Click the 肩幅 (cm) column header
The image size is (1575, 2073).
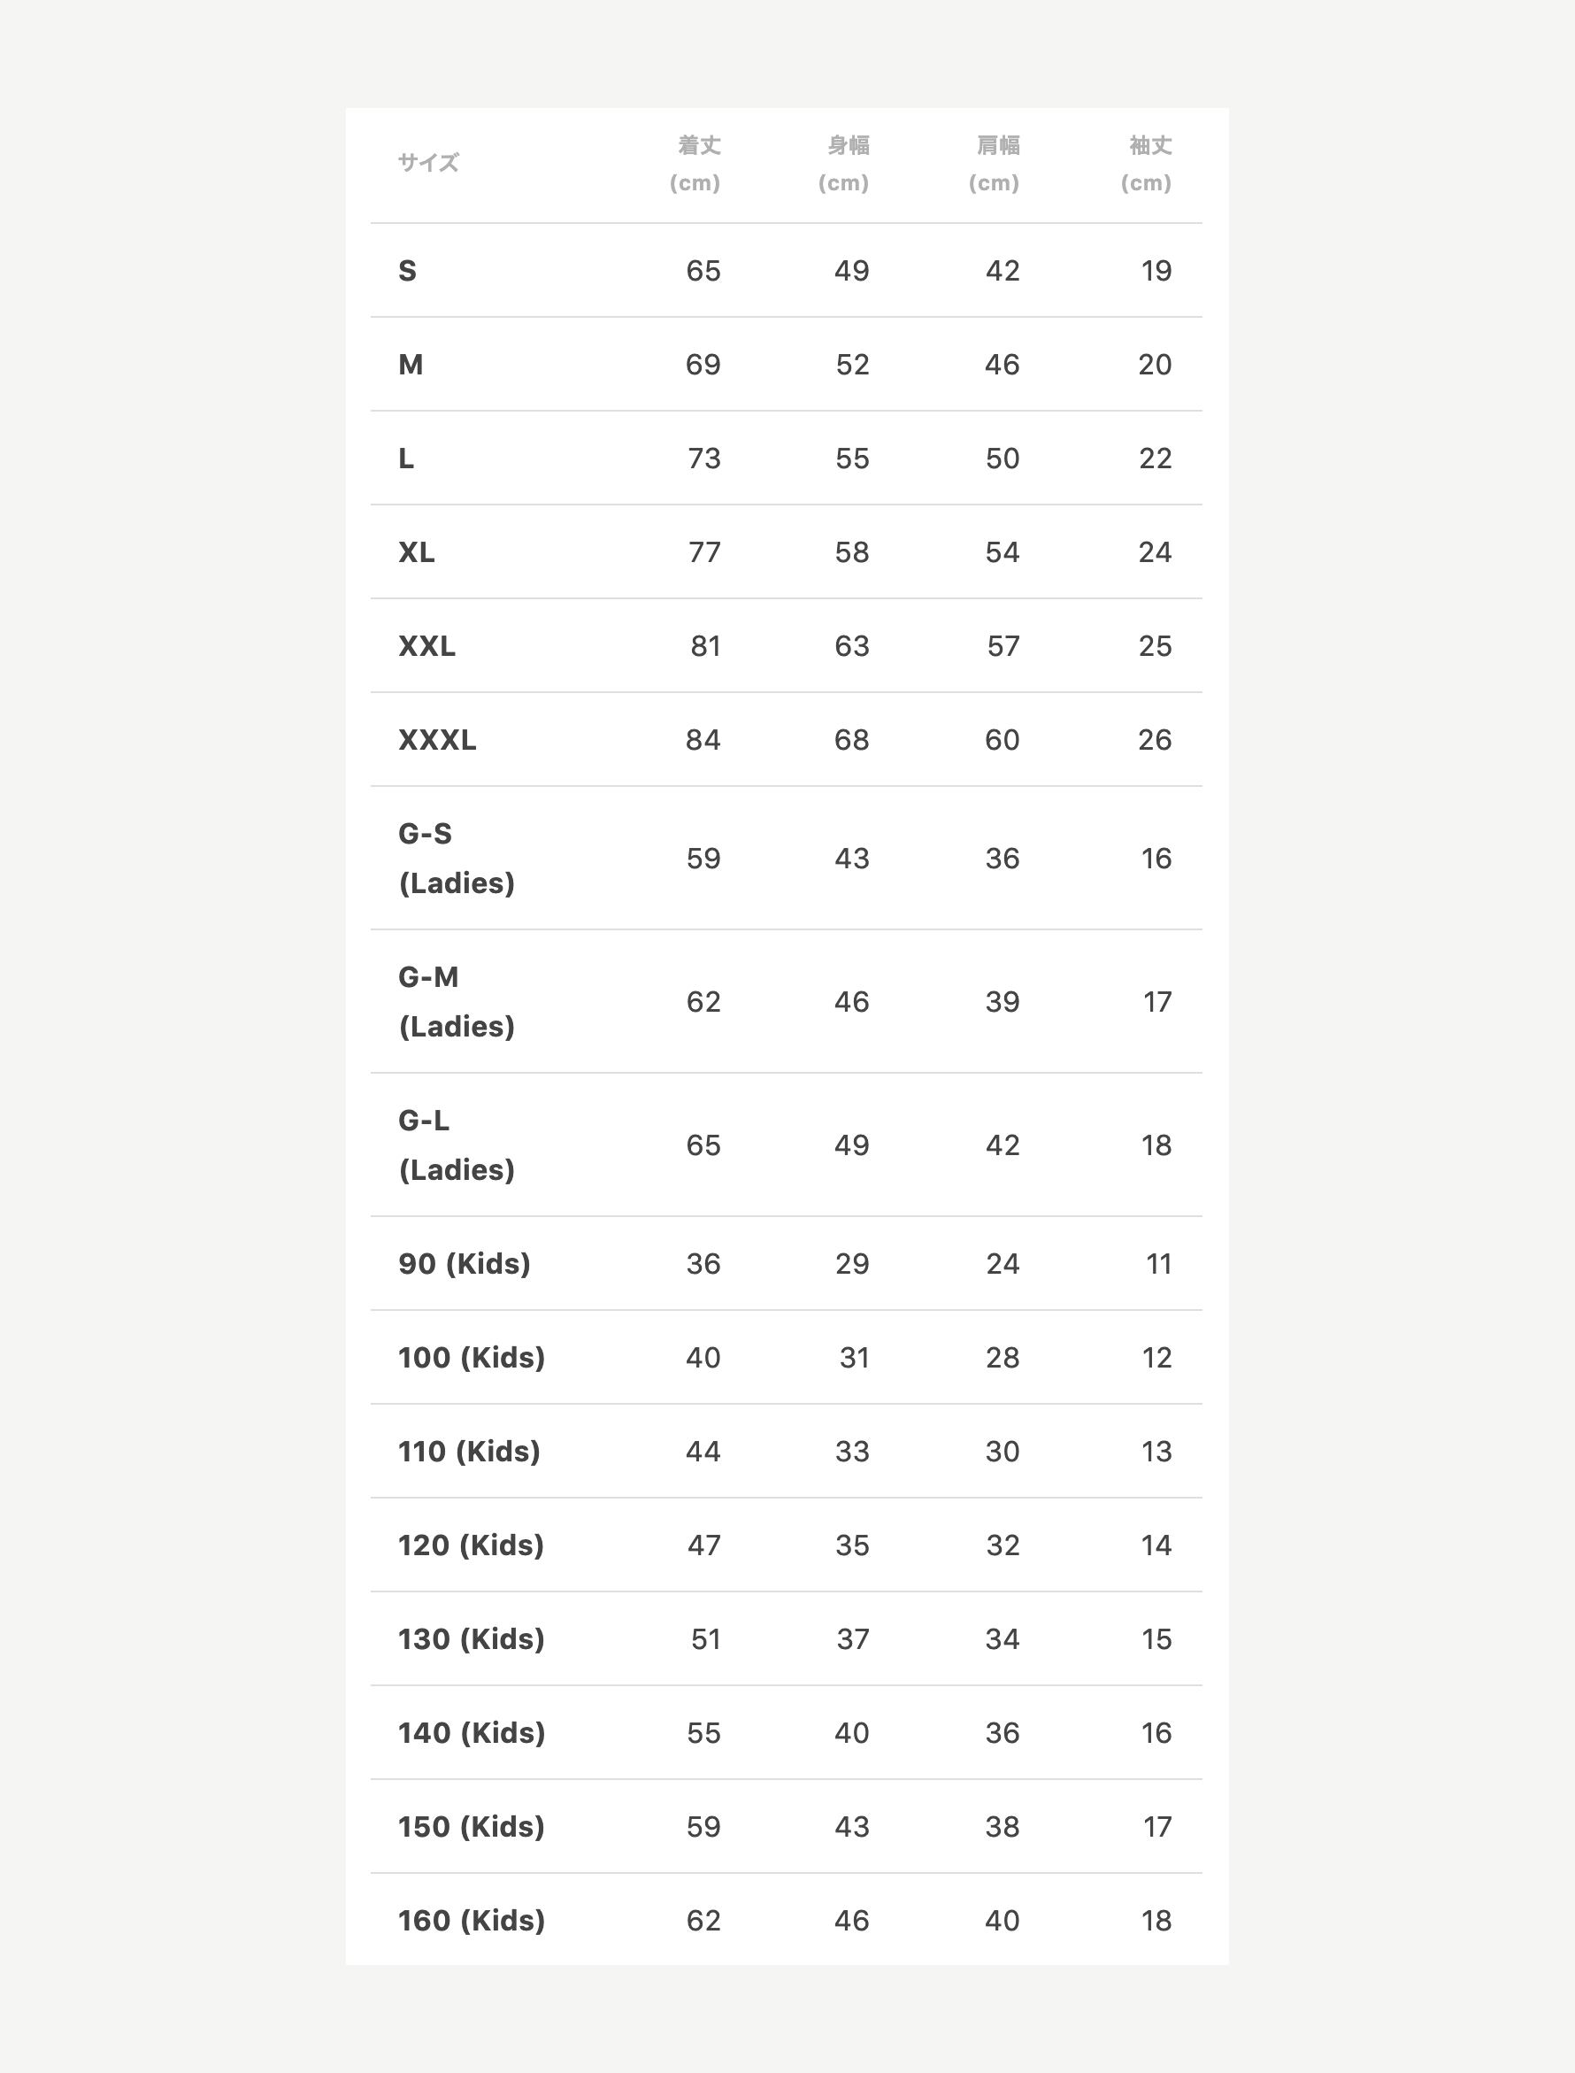tap(995, 164)
